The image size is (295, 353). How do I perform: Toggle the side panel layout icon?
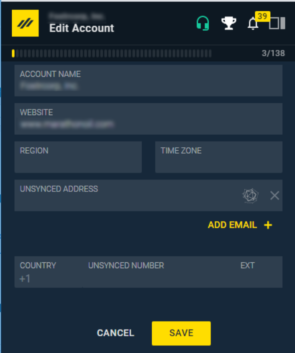click(x=277, y=23)
